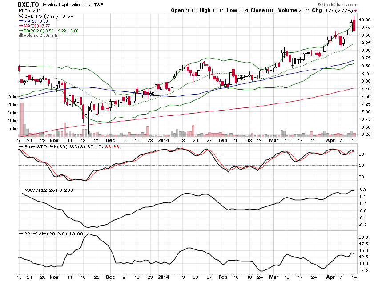The image size is (378, 281).
Task: Click the 80 level on stochastic axis
Action: pyautogui.click(x=362, y=154)
